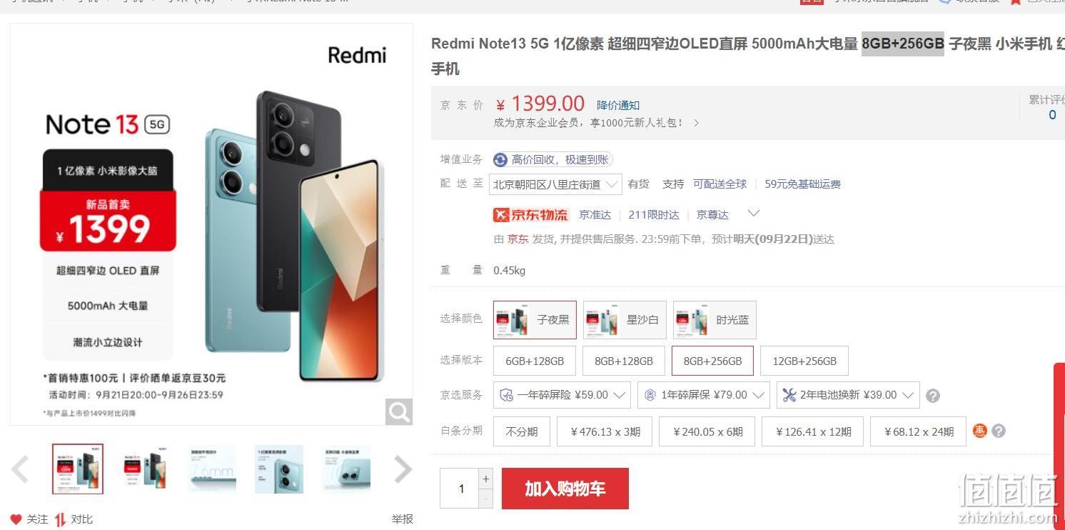
Task: Click the 对比 compare icon
Action: pyautogui.click(x=61, y=519)
